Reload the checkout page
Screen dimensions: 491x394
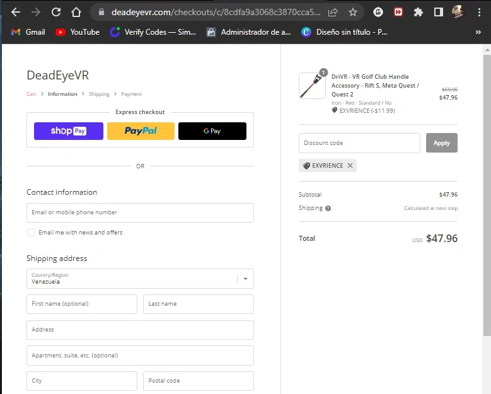coord(56,12)
